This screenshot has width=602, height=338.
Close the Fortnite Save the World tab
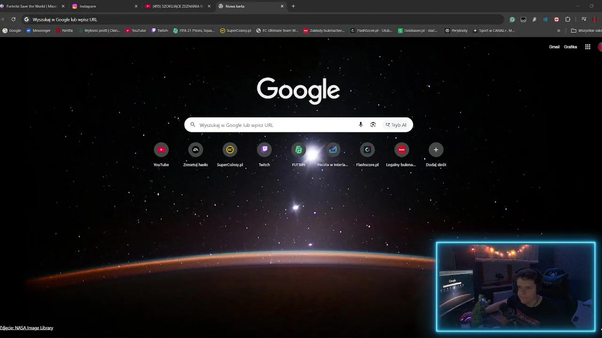63,6
